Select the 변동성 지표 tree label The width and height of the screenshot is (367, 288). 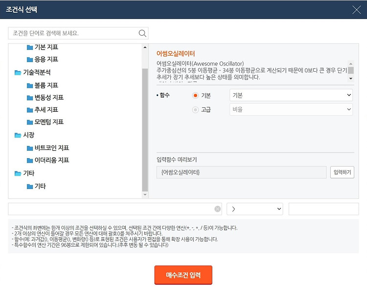point(49,98)
